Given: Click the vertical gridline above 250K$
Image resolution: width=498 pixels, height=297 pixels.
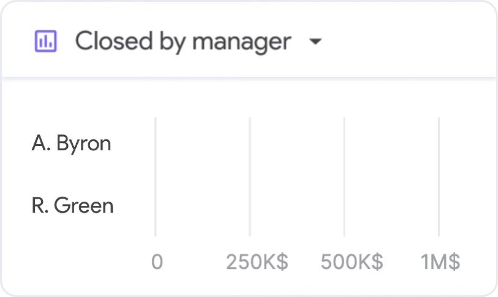Looking at the screenshot, I should (x=250, y=177).
